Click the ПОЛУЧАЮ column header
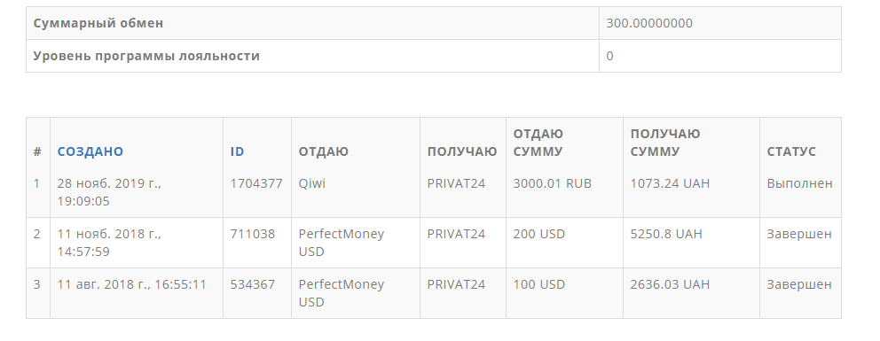 coord(462,151)
